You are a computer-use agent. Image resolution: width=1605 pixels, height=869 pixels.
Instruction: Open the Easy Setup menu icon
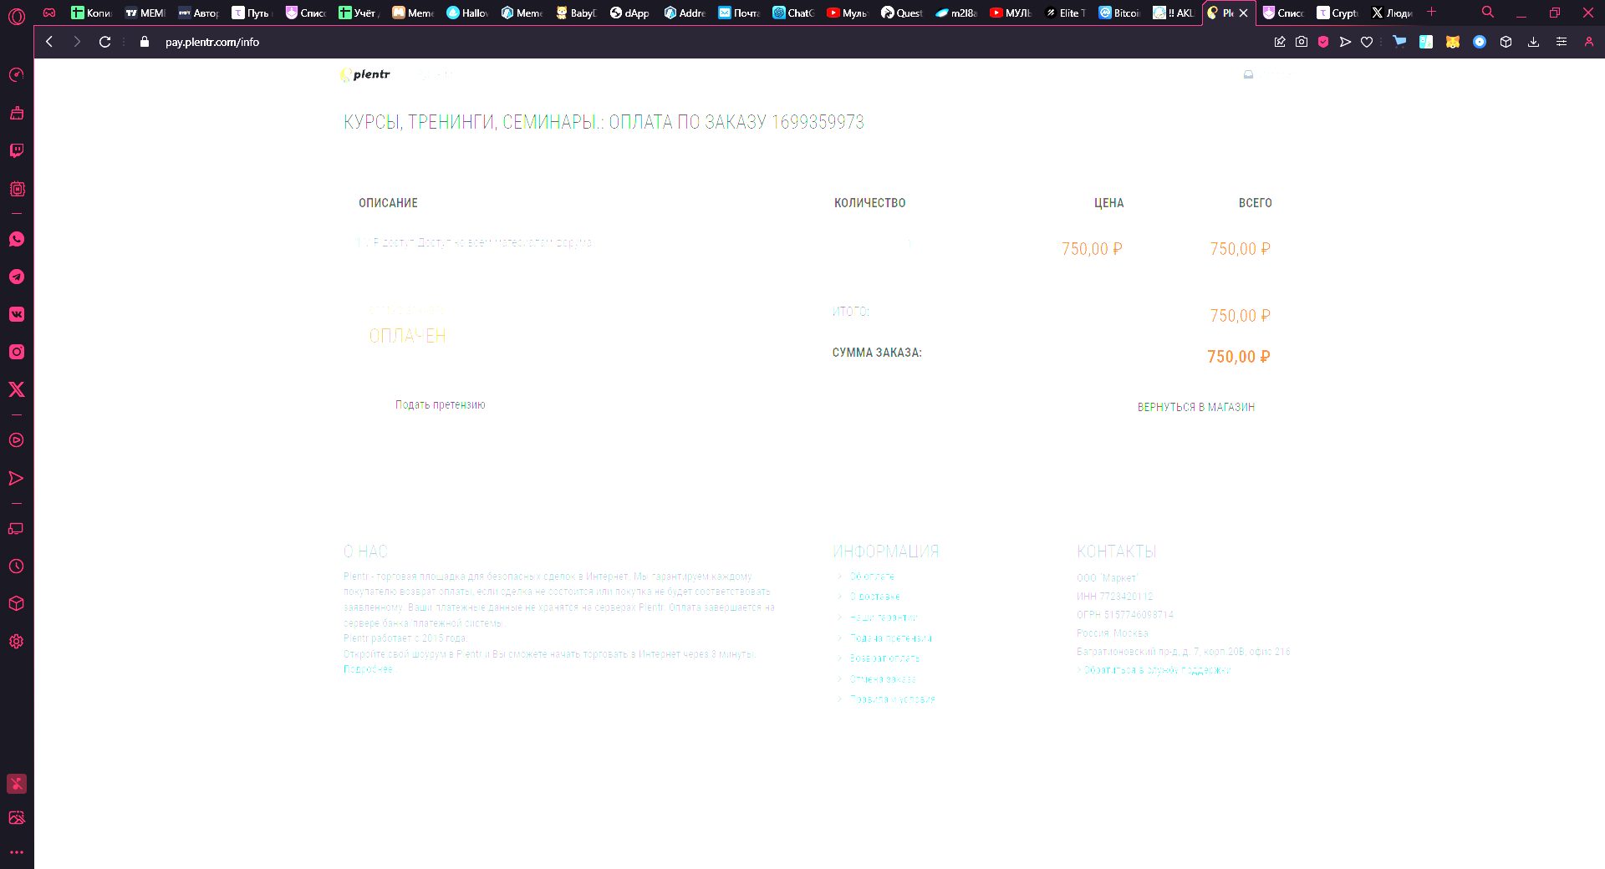pos(1561,42)
